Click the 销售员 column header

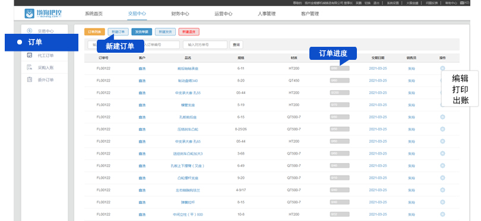point(412,57)
